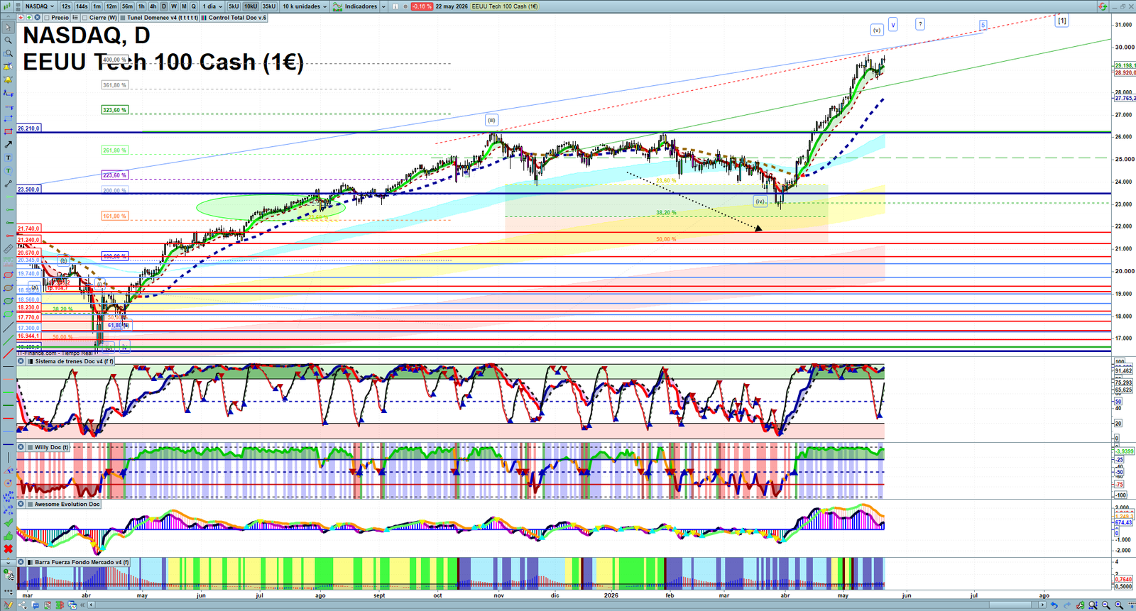
Task: Select the 12s timeframe button
Action: pyautogui.click(x=66, y=6)
